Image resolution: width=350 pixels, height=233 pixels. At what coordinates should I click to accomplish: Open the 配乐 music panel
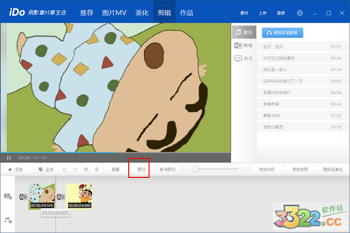243,32
